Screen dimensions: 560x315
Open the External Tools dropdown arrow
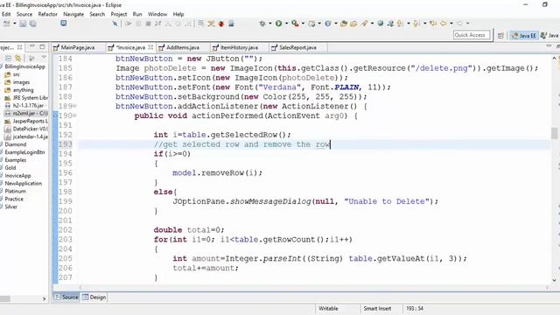click(x=303, y=24)
